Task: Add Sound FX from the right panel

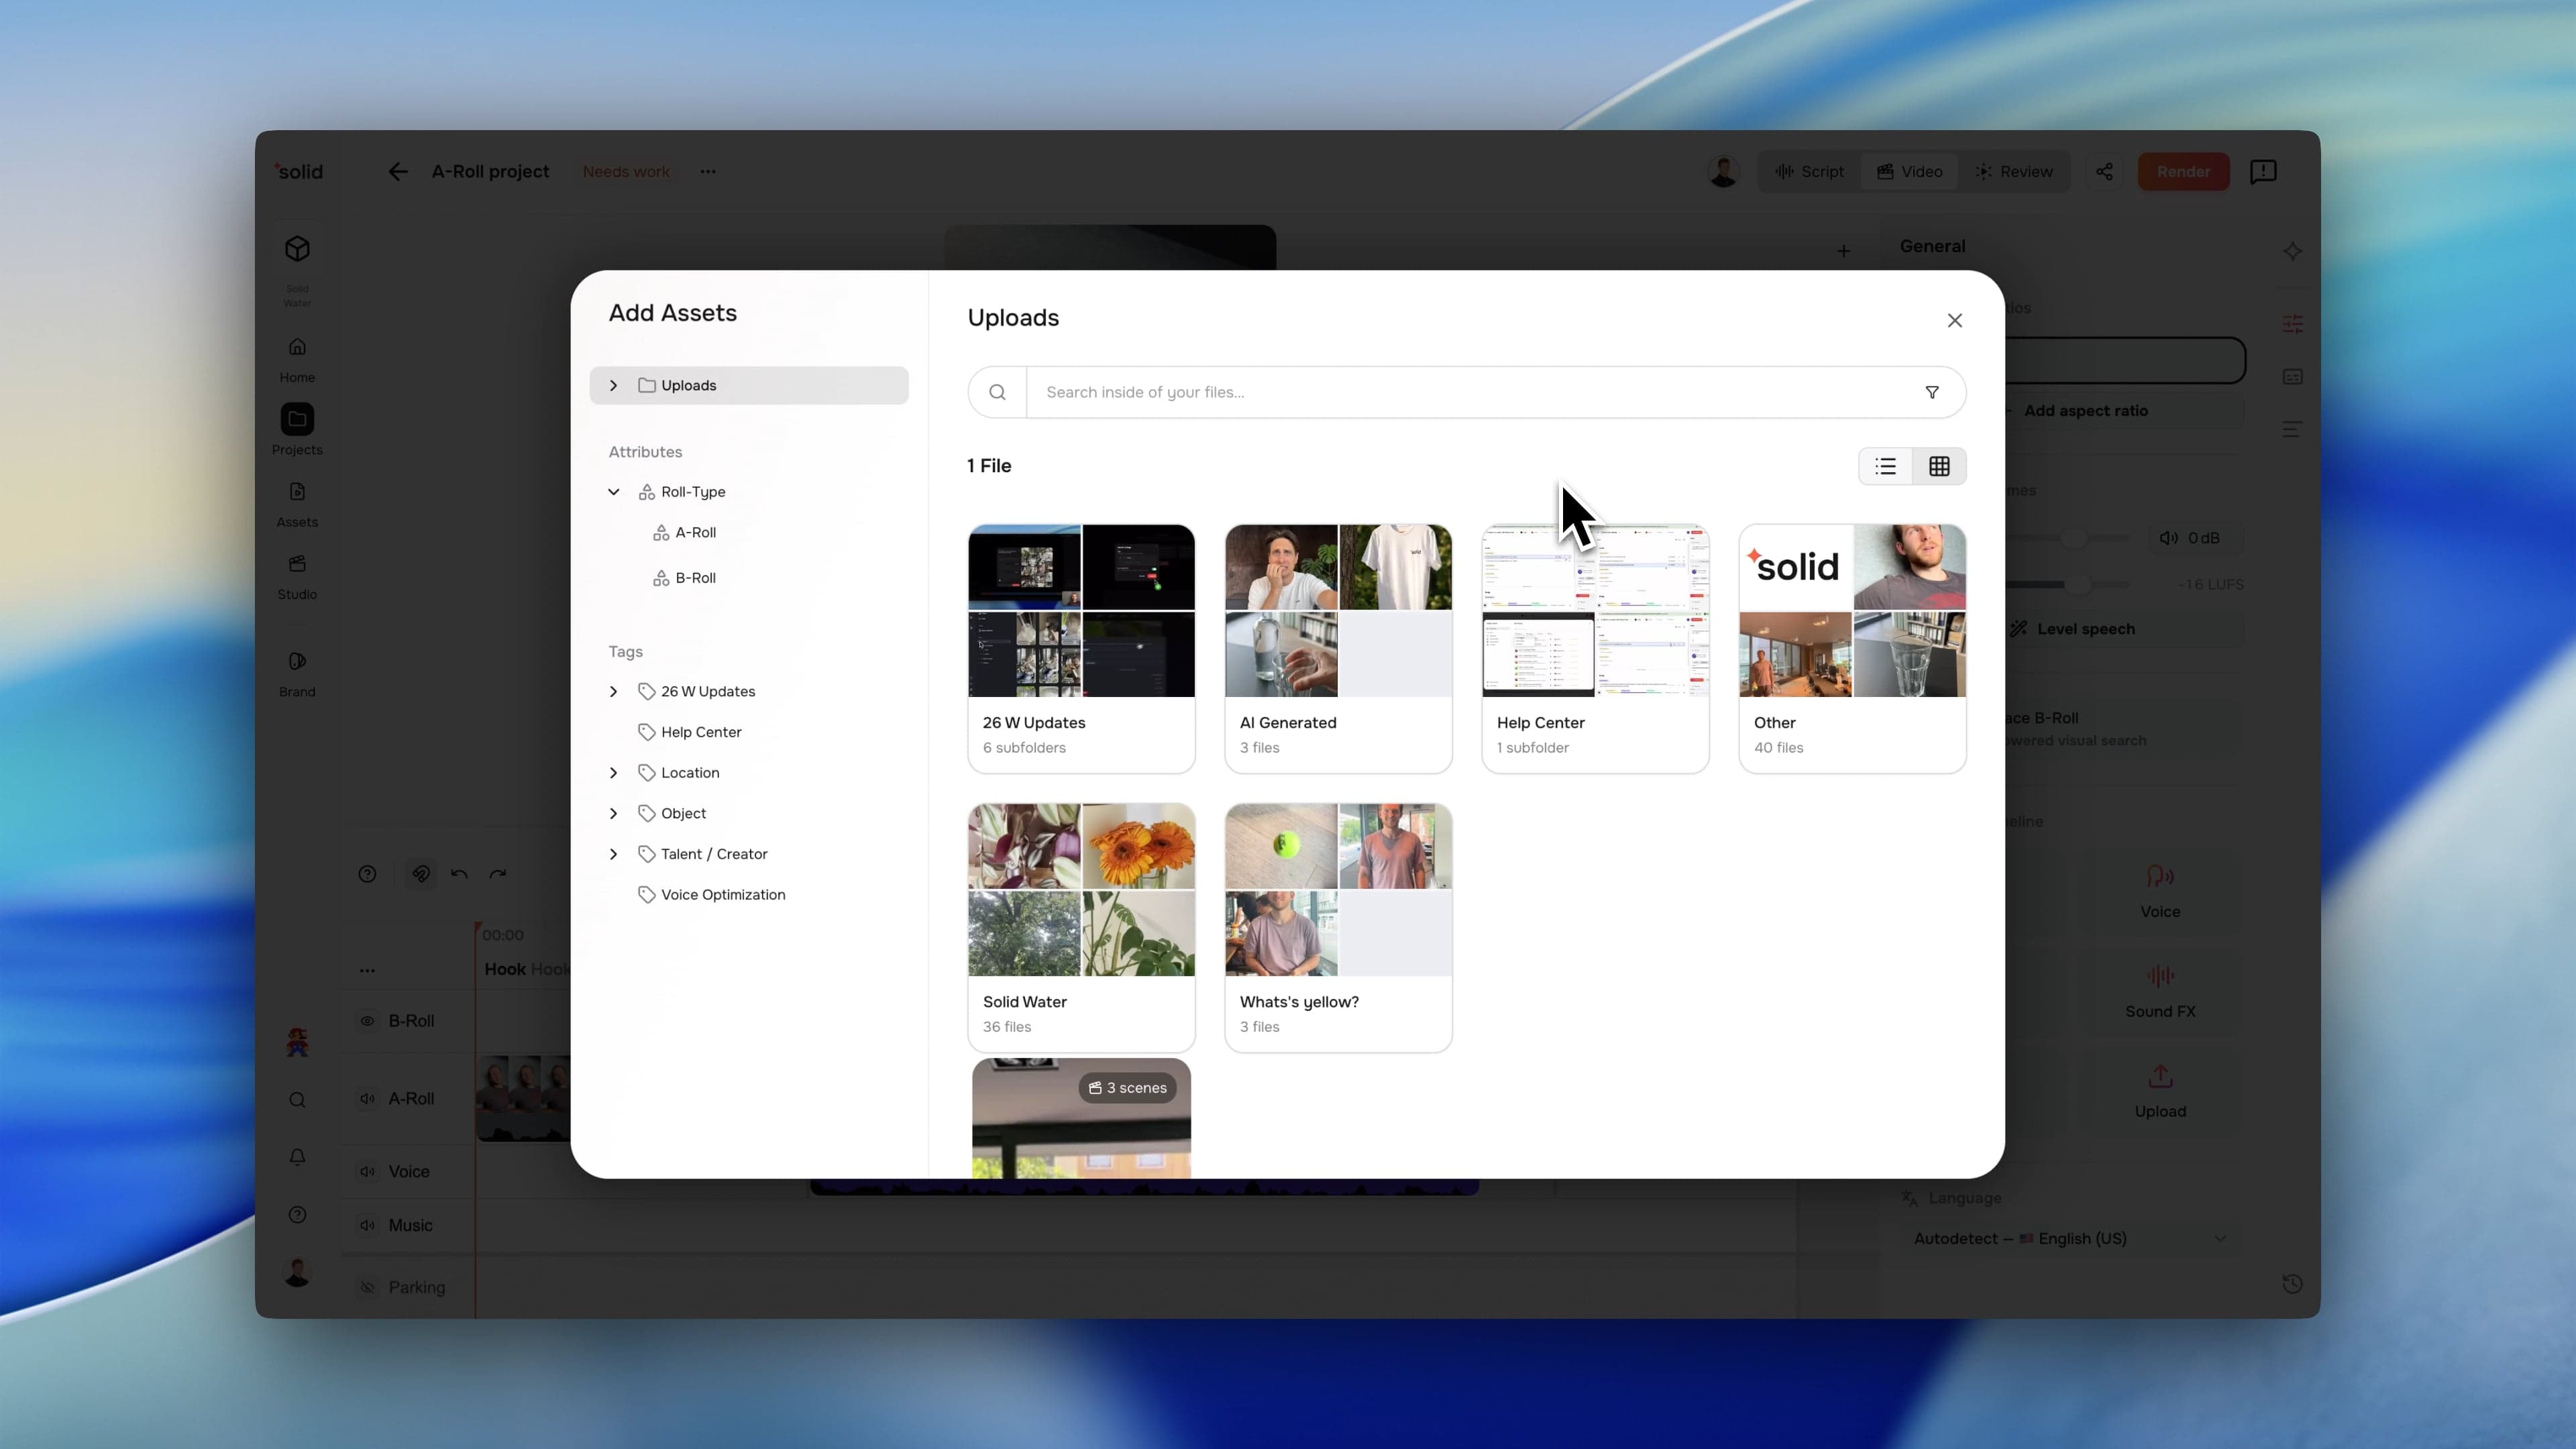Action: coord(2160,992)
